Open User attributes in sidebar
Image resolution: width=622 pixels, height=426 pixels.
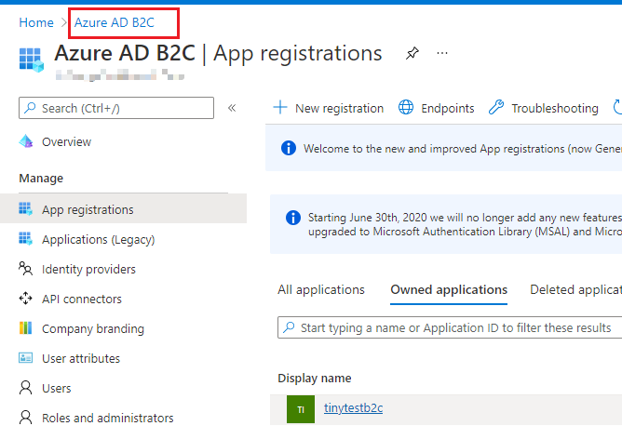point(81,359)
